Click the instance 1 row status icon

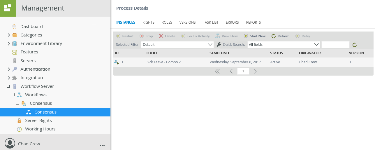pos(117,62)
